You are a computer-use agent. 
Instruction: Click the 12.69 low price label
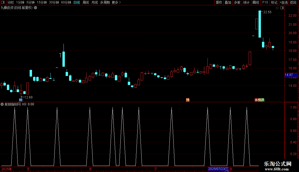tap(28, 97)
